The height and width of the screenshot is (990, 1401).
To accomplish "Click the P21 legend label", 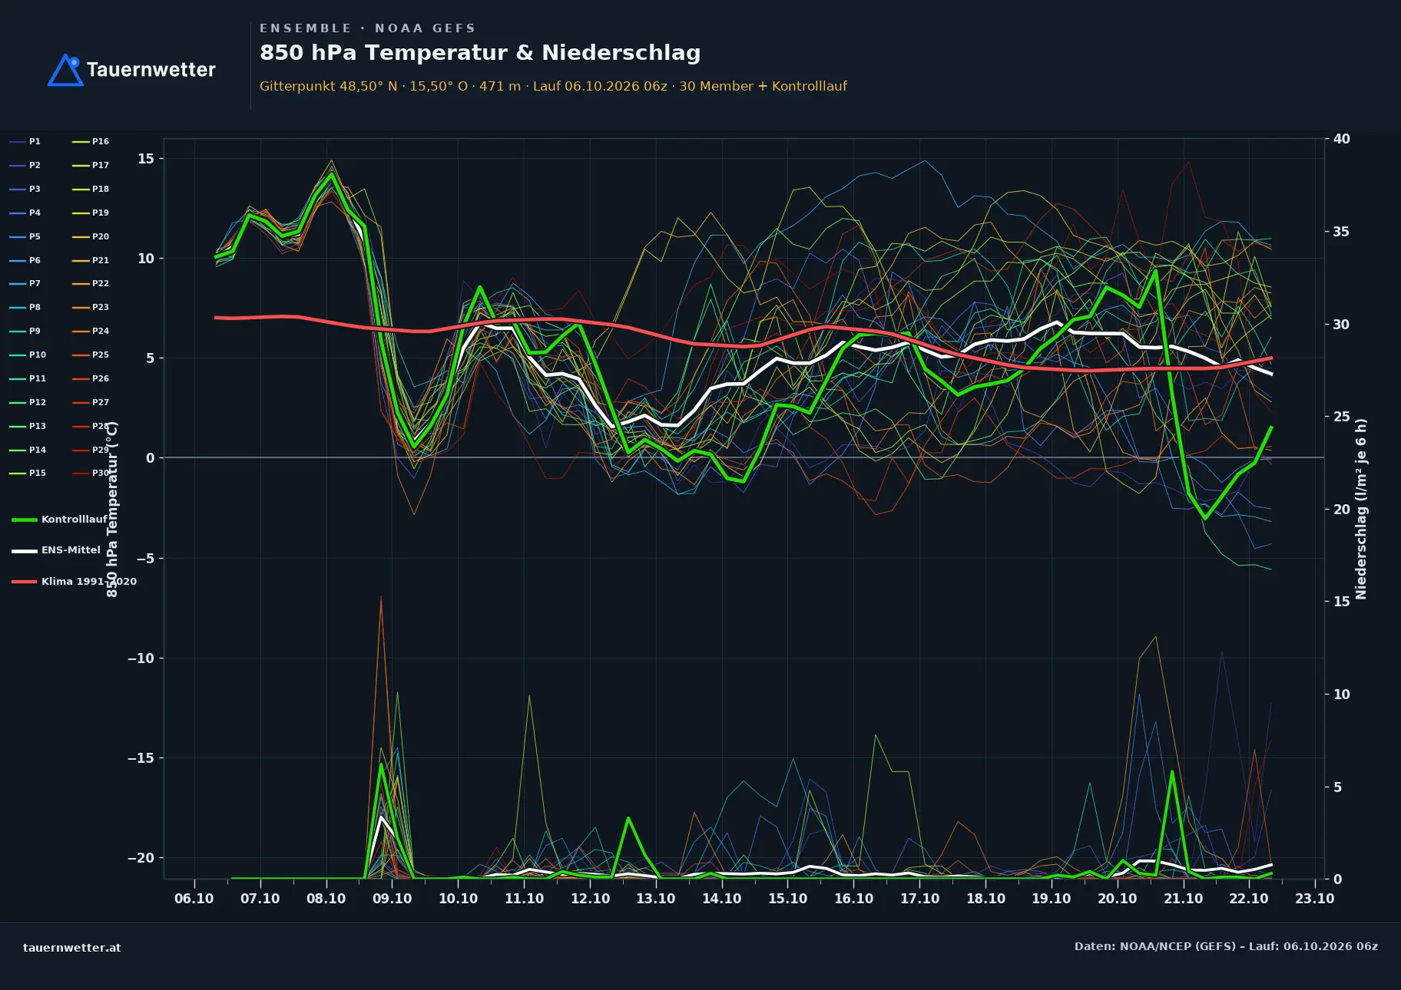I will click(x=101, y=260).
